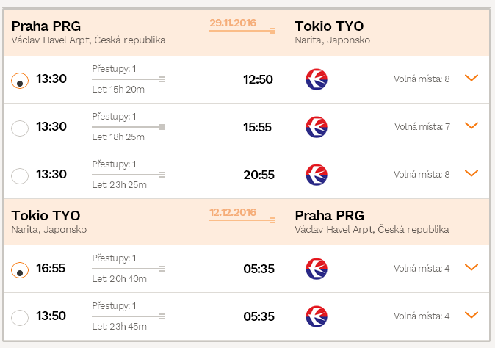
Task: Click airline logo for 20:55 arrival flight
Action: [317, 175]
